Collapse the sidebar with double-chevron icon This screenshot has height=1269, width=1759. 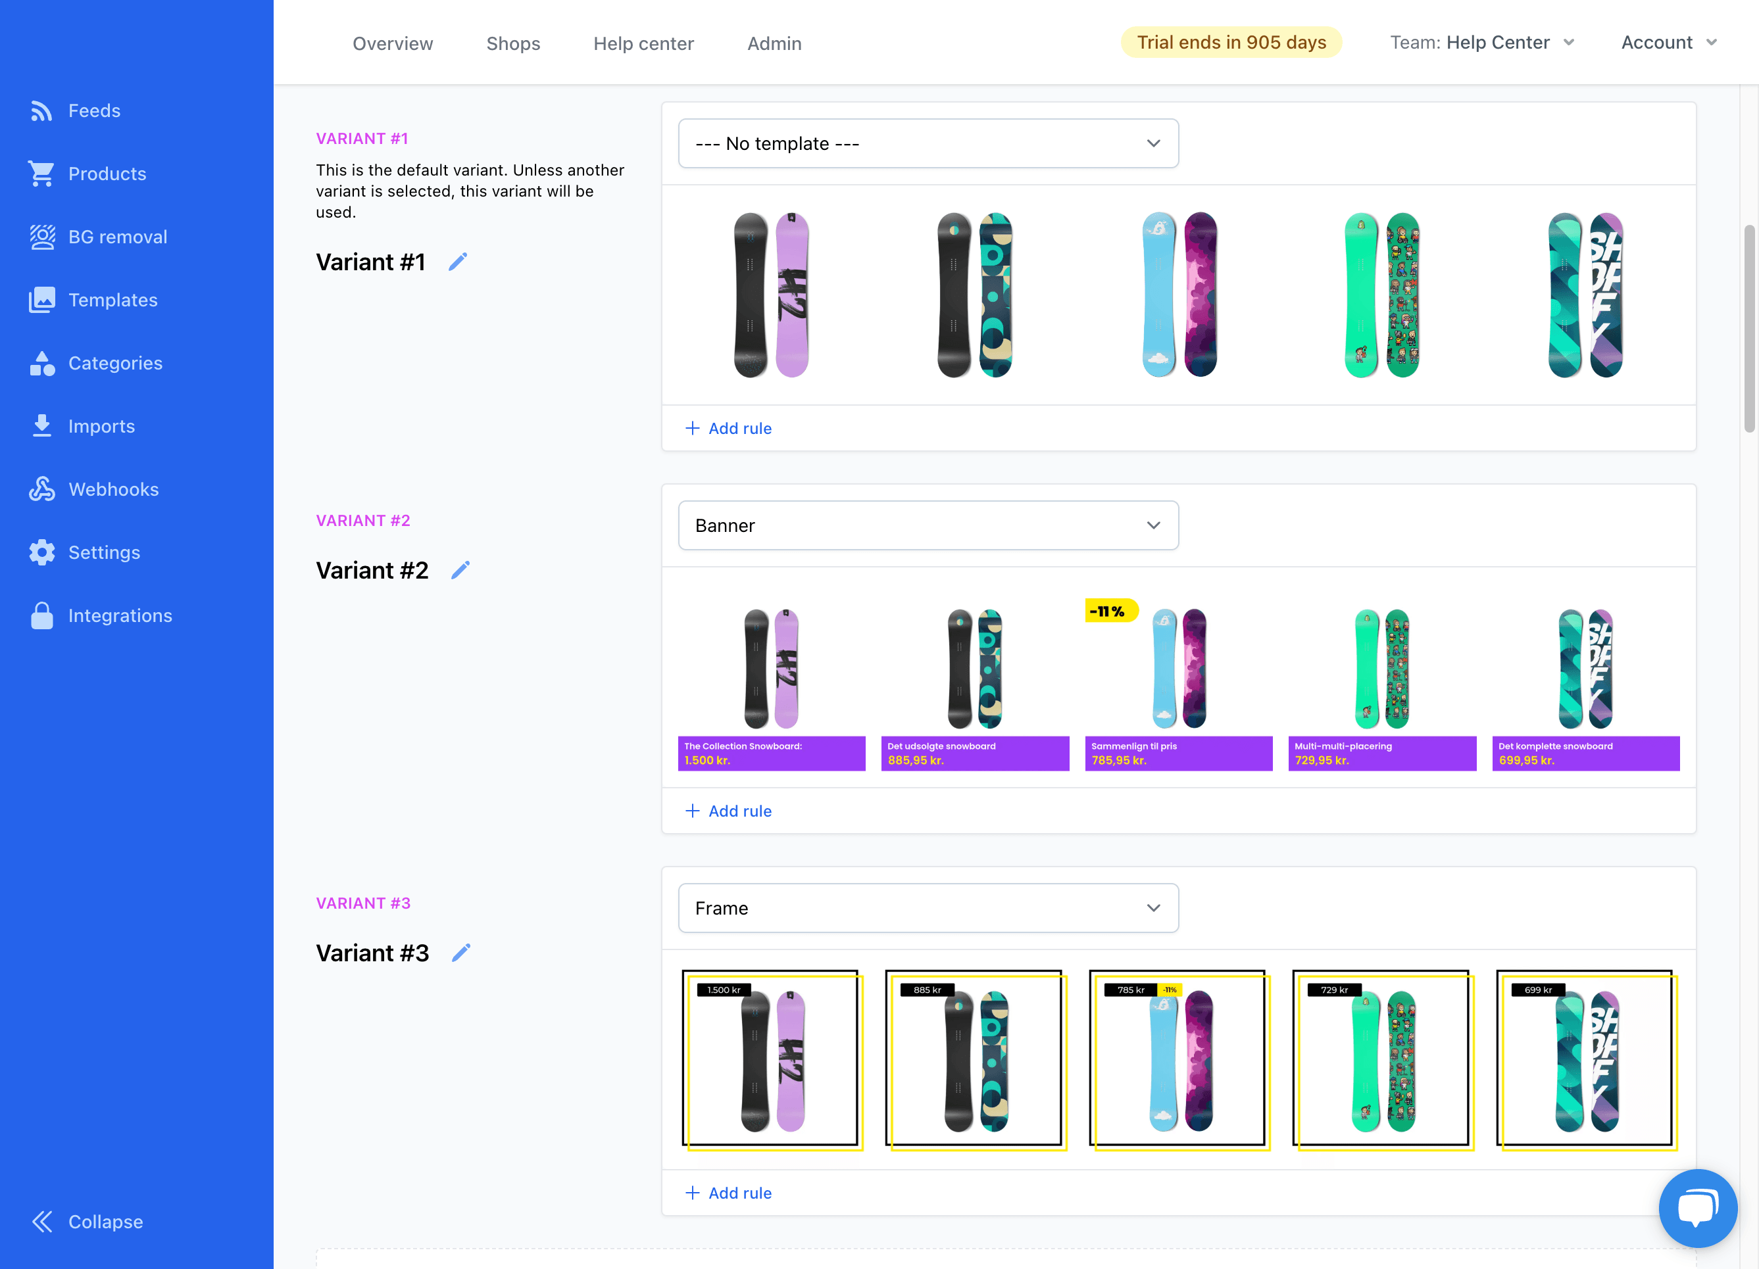[x=42, y=1222]
